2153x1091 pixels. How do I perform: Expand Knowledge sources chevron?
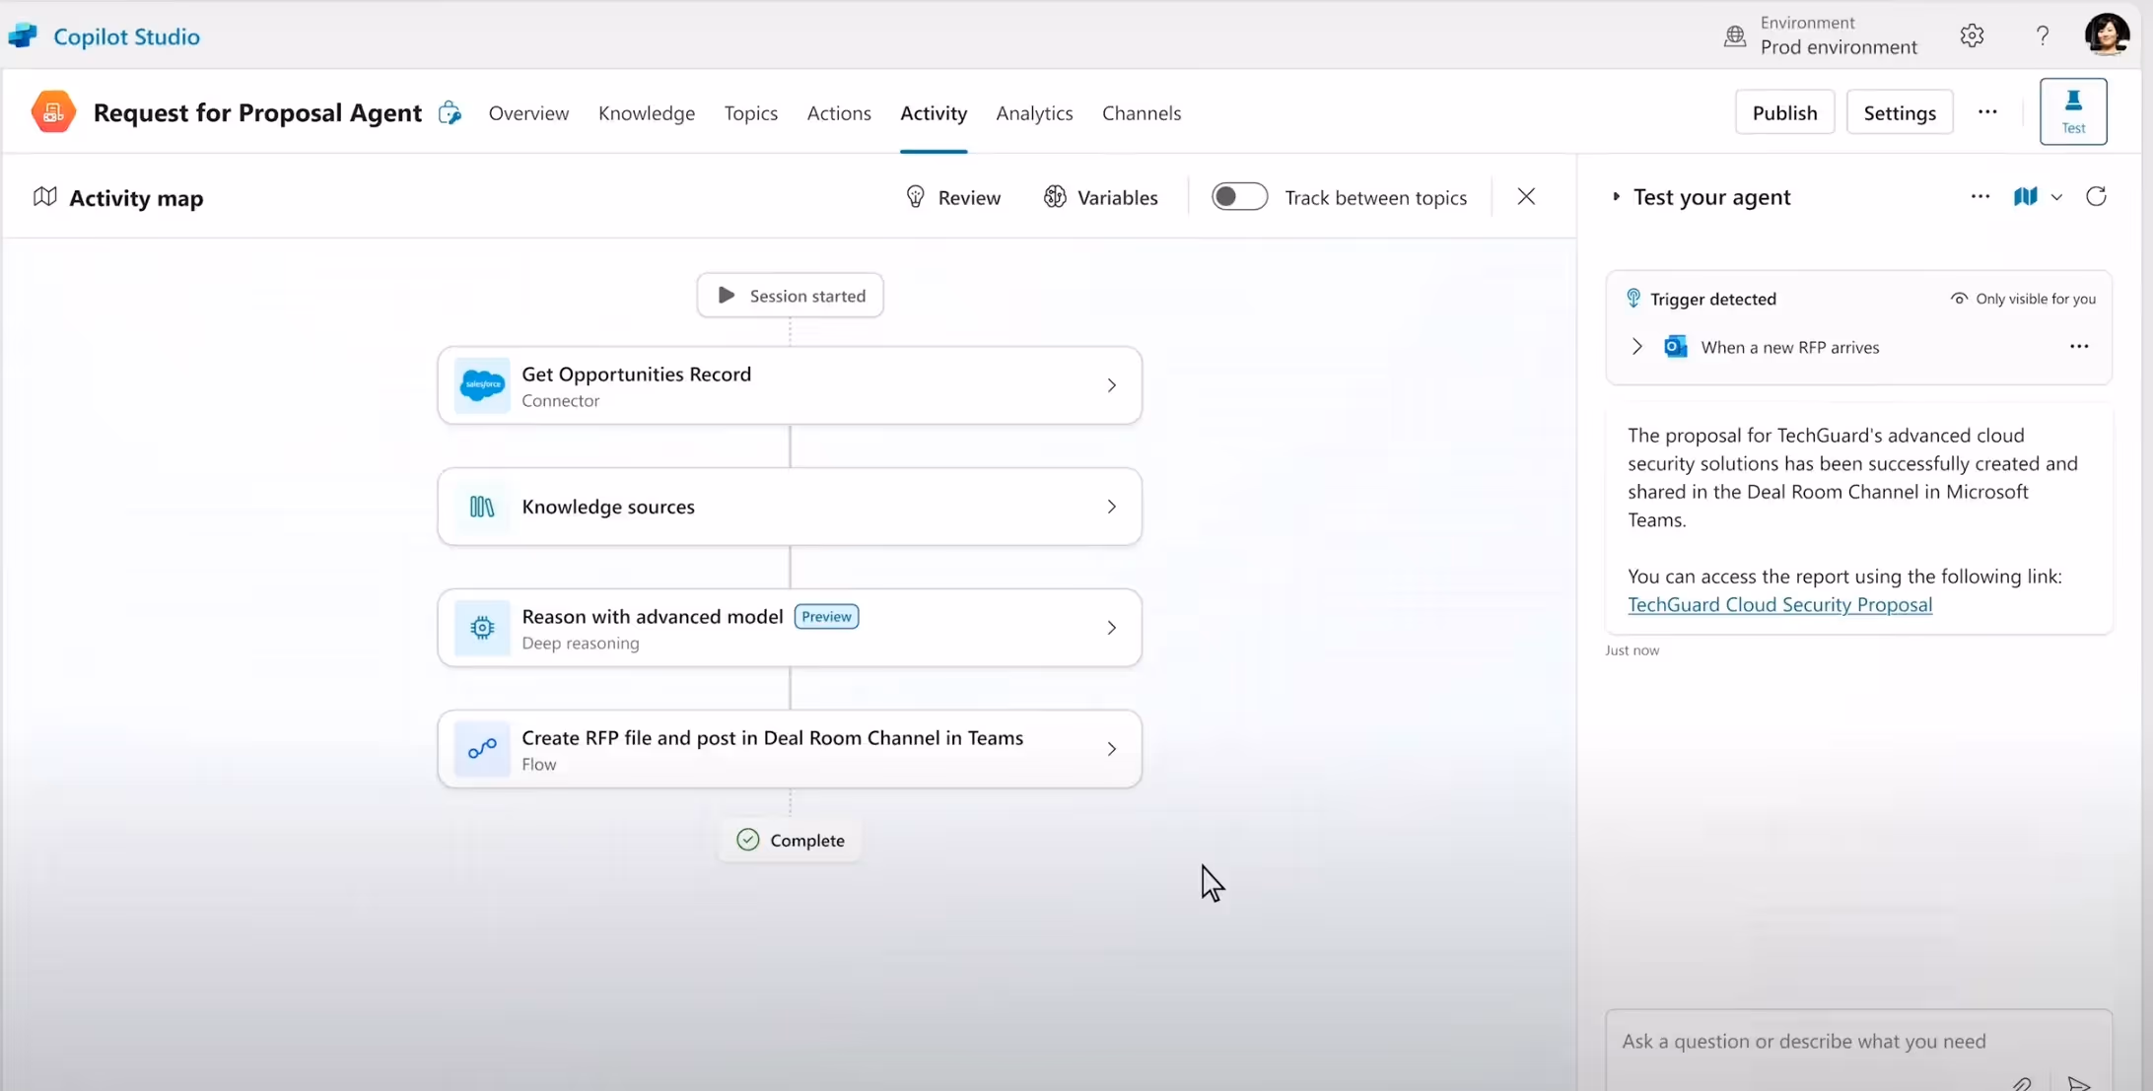[x=1111, y=507]
